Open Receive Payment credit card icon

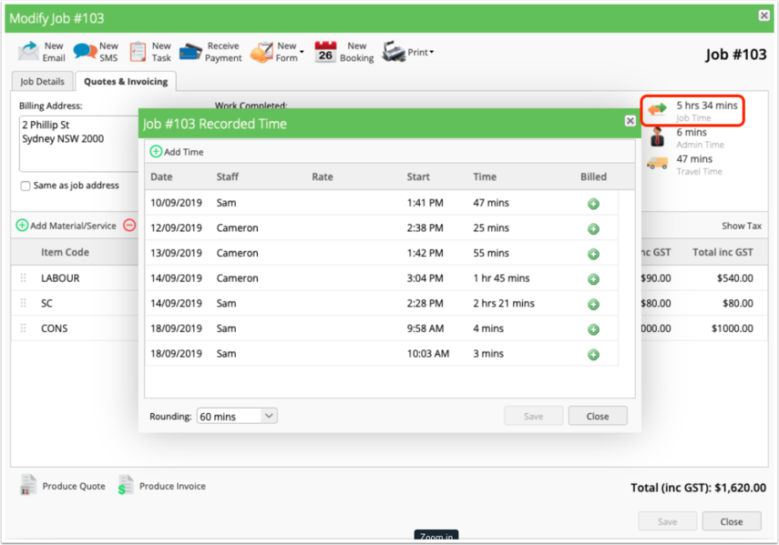190,52
